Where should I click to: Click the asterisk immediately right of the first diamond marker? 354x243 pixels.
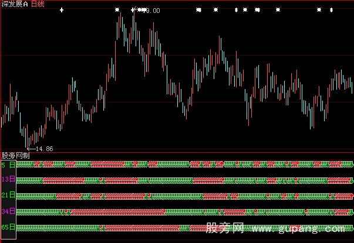click(245, 10)
